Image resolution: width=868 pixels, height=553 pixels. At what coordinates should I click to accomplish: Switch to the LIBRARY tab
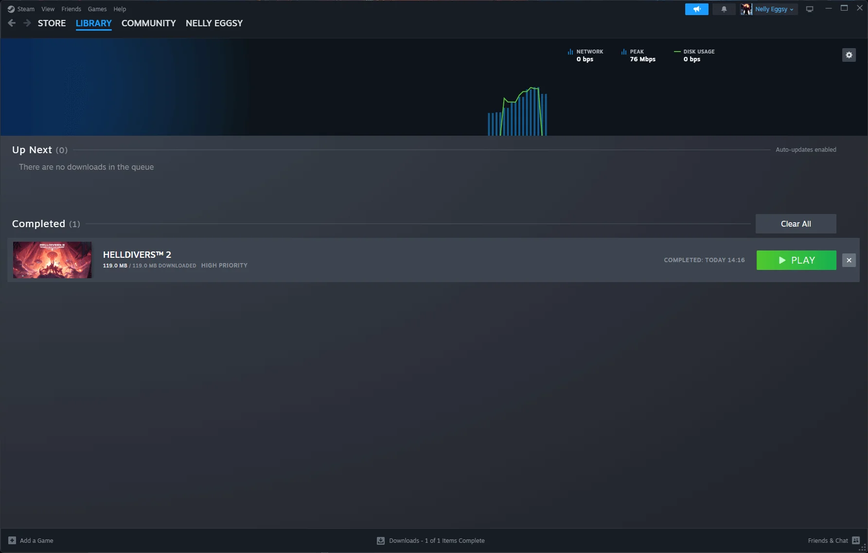point(93,23)
